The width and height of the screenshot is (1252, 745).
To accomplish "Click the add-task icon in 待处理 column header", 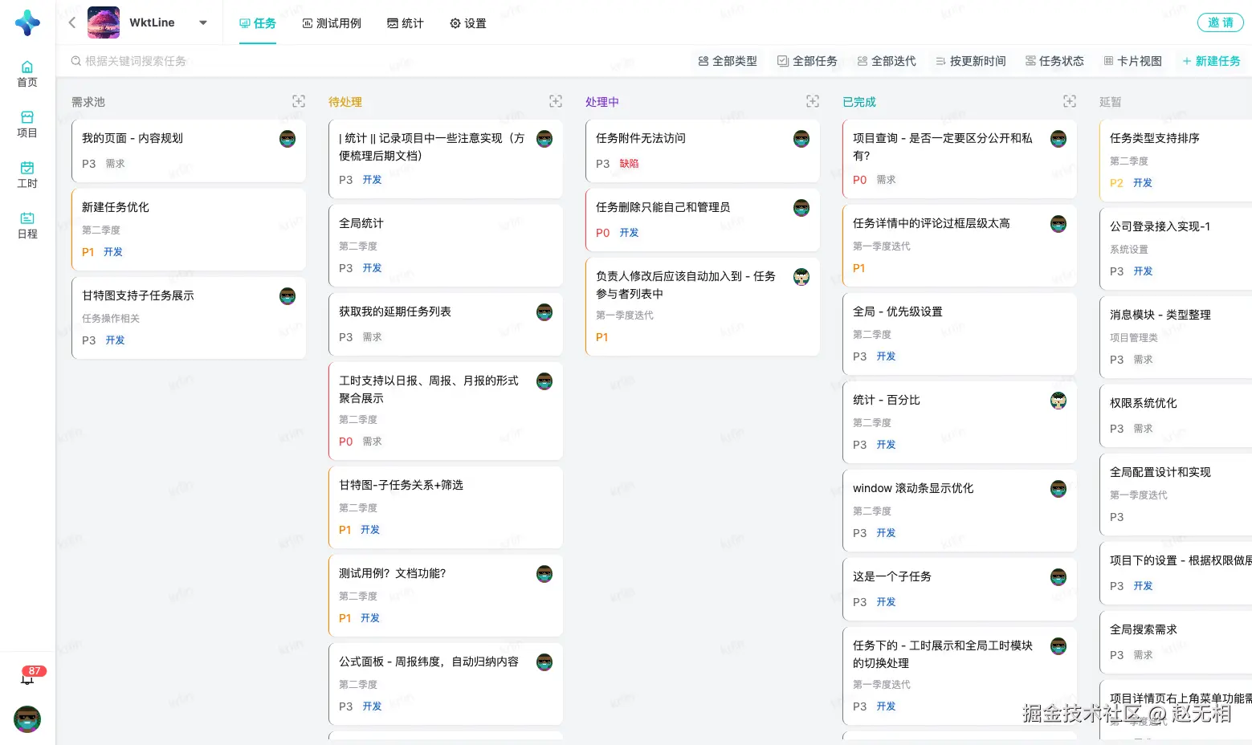I will coord(556,101).
